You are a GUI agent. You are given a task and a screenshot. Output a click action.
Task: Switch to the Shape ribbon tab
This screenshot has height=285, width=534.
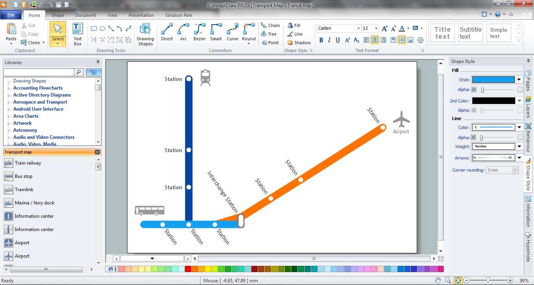[57, 15]
